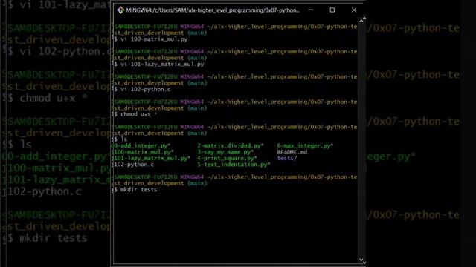476x267 pixels.
Task: Click the 'chmod u+x *' command line
Action: click(x=135, y=114)
